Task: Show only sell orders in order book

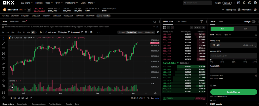Action: [x=173, y=28]
